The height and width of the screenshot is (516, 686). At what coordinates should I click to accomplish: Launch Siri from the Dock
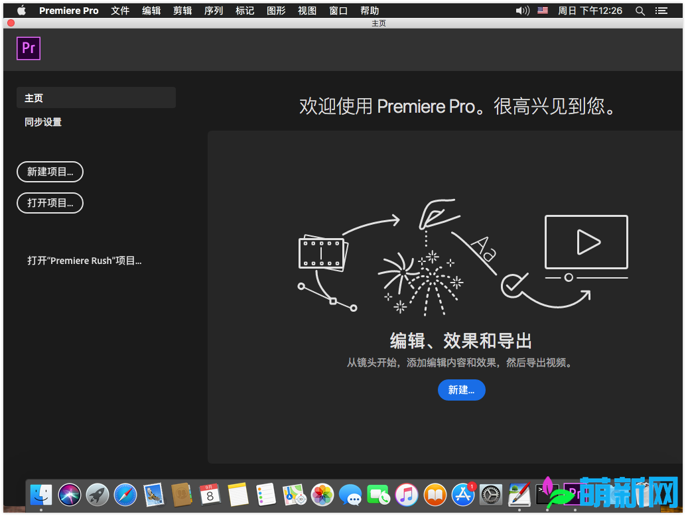point(70,495)
